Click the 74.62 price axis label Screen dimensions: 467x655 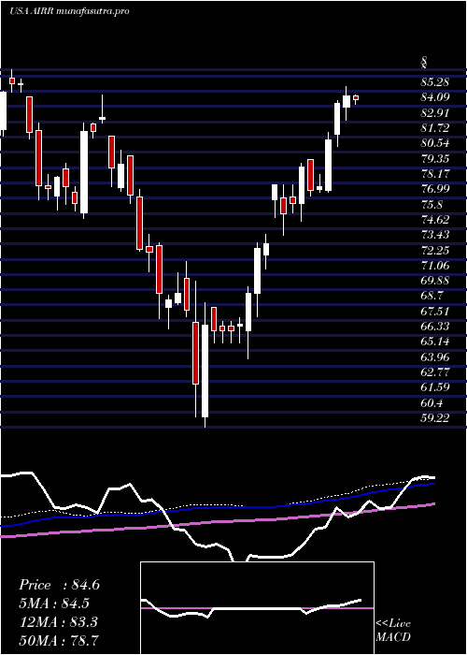tap(435, 220)
